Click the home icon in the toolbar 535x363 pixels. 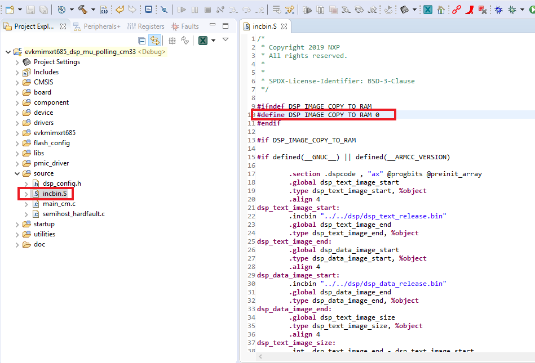[x=441, y=10]
